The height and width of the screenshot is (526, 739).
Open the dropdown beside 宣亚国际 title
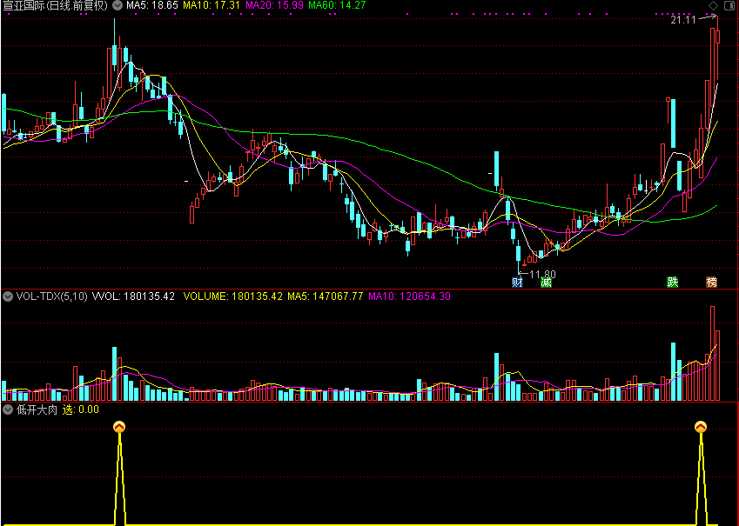(117, 5)
